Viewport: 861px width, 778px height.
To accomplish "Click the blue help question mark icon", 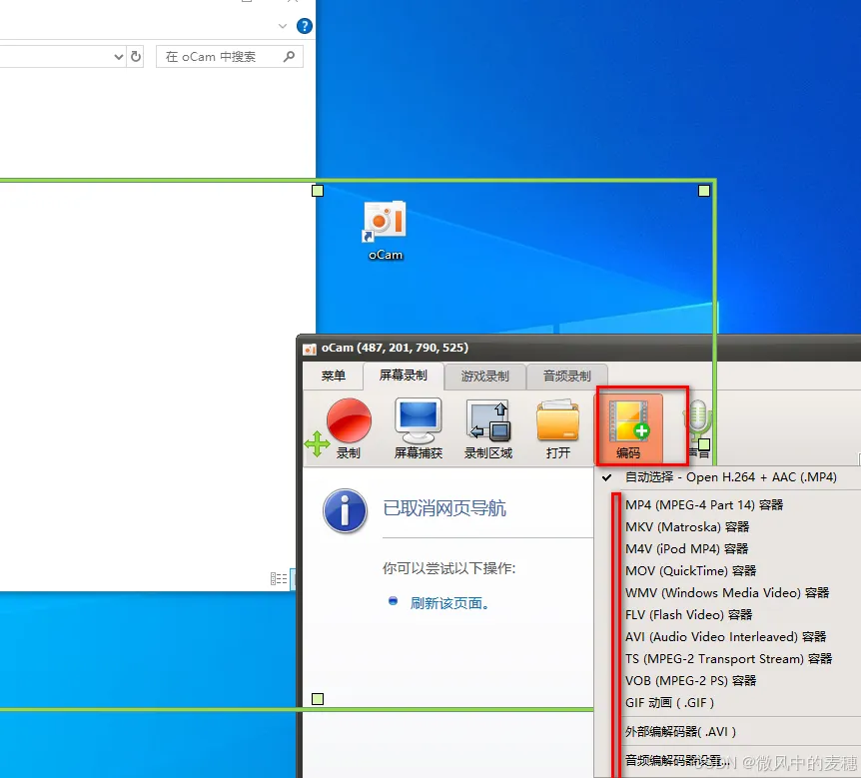I will [305, 26].
